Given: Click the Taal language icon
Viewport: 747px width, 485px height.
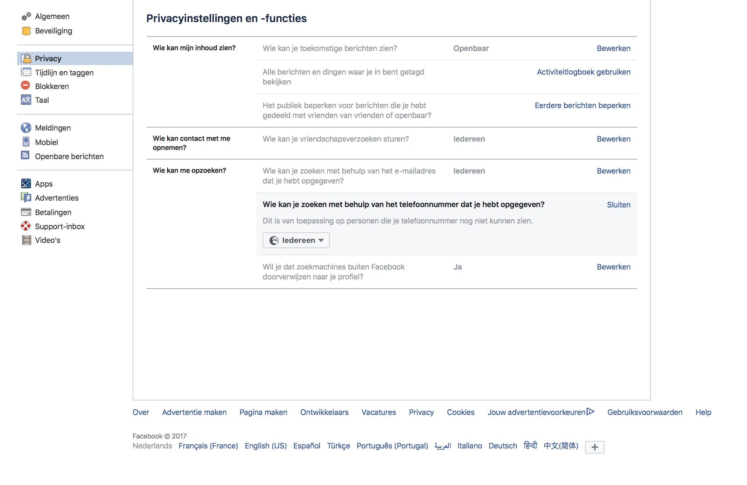Looking at the screenshot, I should [25, 100].
